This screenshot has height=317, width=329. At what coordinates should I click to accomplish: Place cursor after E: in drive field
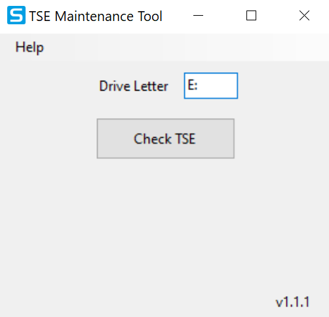[x=199, y=85]
